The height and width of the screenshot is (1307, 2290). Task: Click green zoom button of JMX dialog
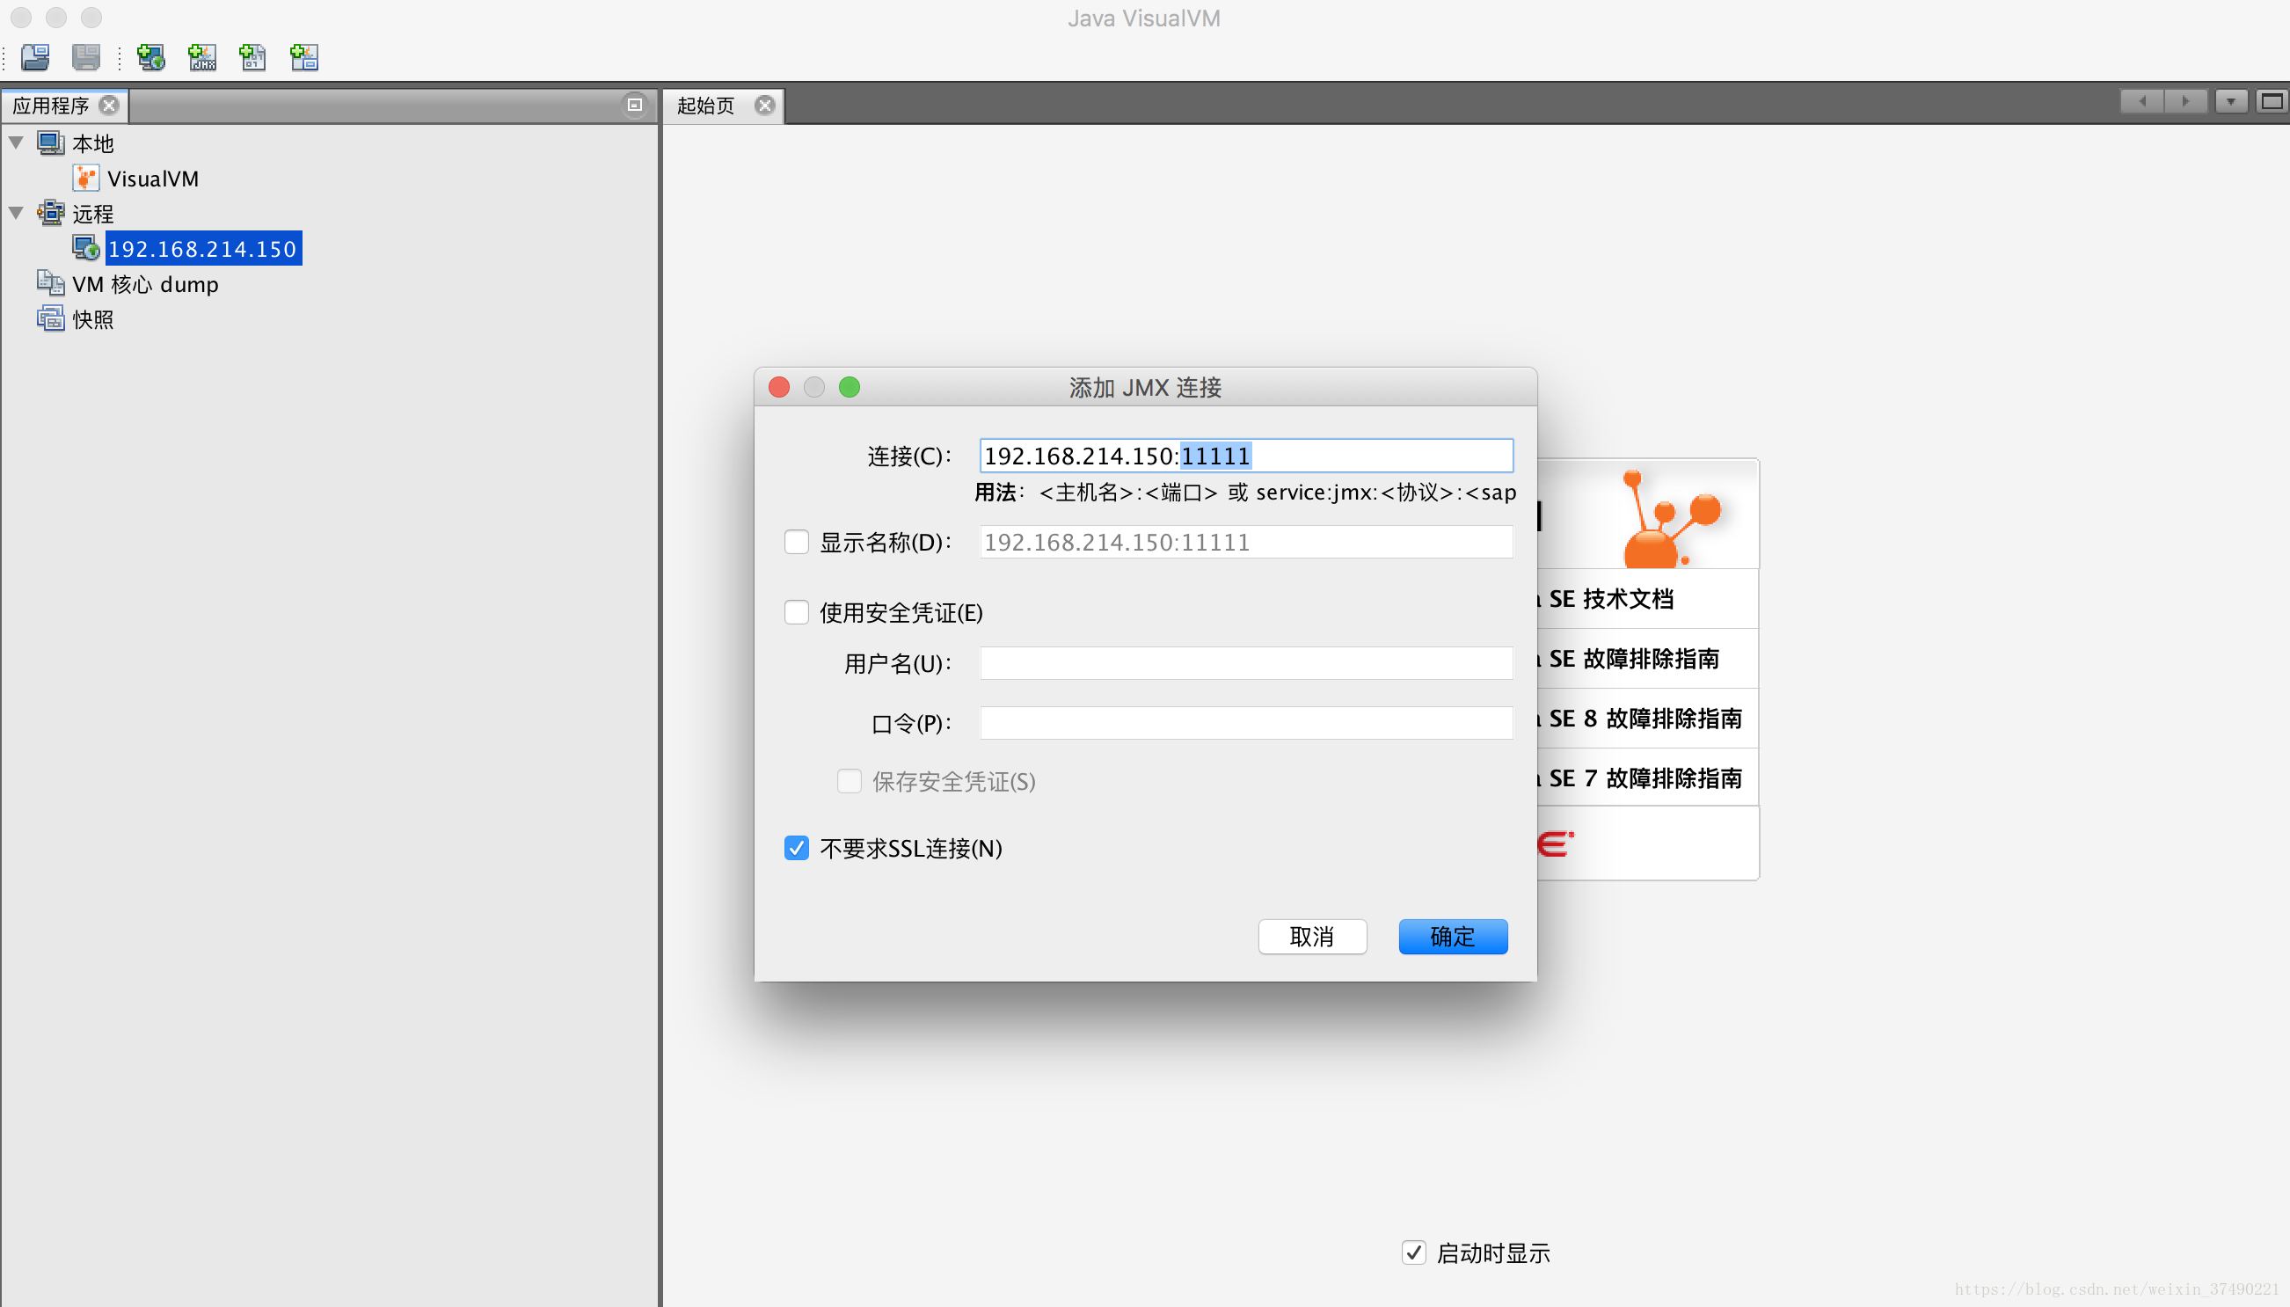tap(849, 387)
